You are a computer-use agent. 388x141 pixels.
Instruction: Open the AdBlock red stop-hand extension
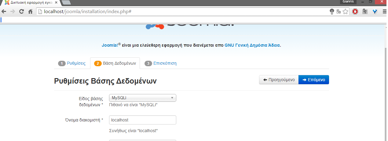(x=355, y=12)
